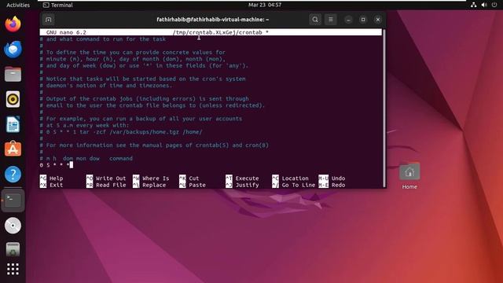Image resolution: width=503 pixels, height=283 pixels.
Task: Open the power menu icon in top bar
Action: tap(494, 5)
